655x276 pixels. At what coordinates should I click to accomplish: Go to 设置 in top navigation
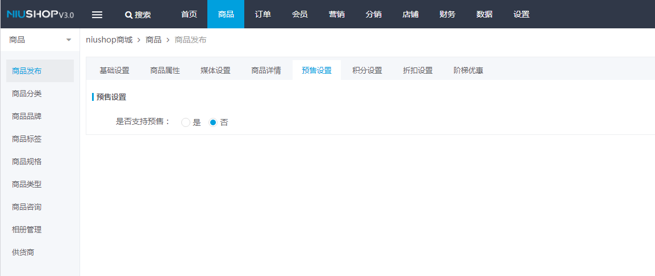click(x=522, y=14)
